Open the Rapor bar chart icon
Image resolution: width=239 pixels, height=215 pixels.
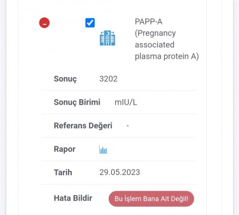(103, 149)
